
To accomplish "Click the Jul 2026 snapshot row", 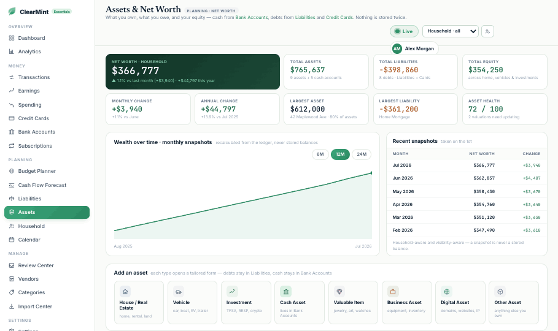I will click(467, 165).
